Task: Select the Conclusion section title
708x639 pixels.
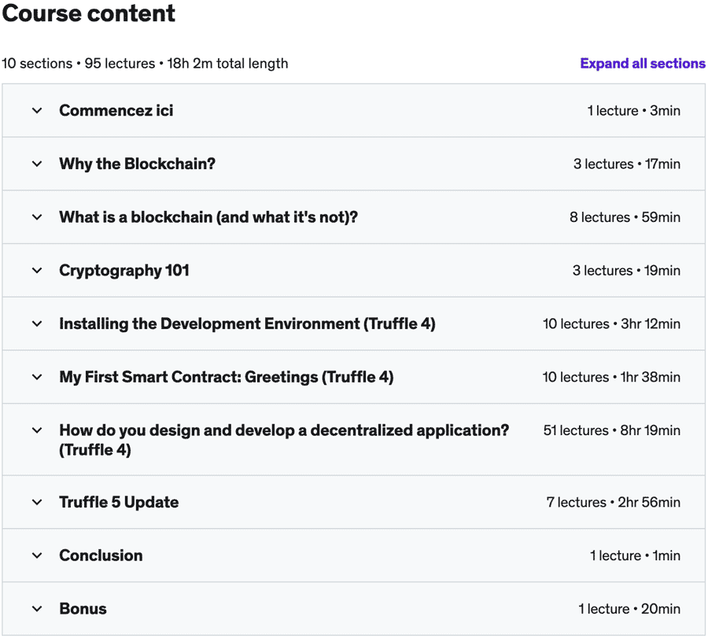Action: 101,556
